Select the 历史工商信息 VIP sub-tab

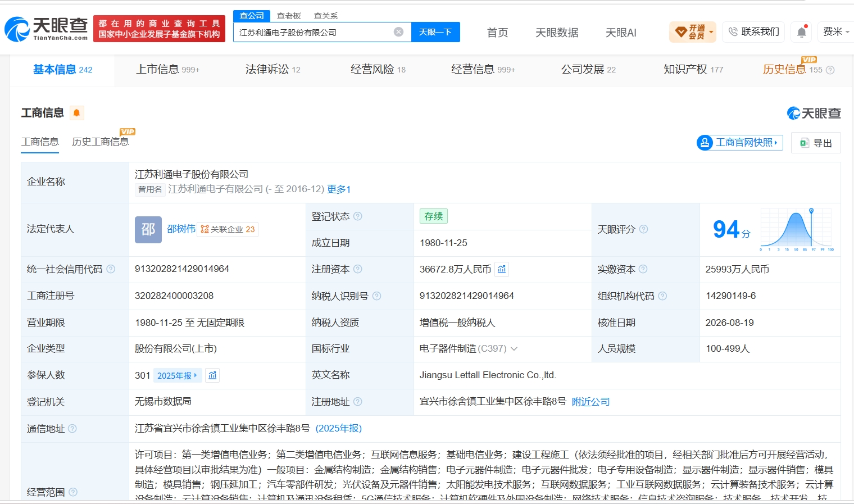point(101,142)
